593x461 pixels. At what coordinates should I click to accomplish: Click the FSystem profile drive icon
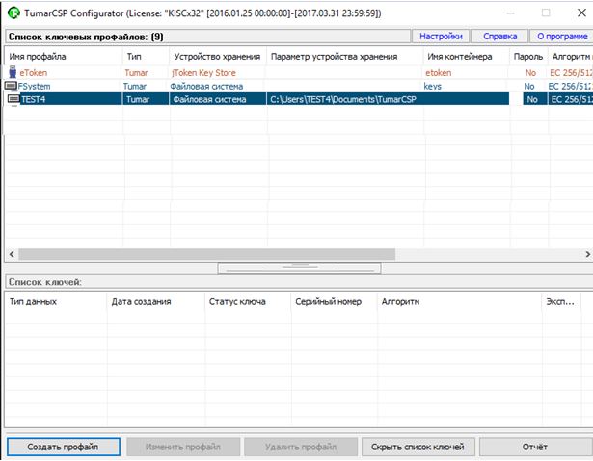click(x=12, y=86)
